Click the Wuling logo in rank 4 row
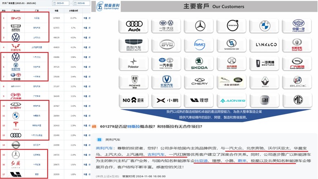 (15, 47)
